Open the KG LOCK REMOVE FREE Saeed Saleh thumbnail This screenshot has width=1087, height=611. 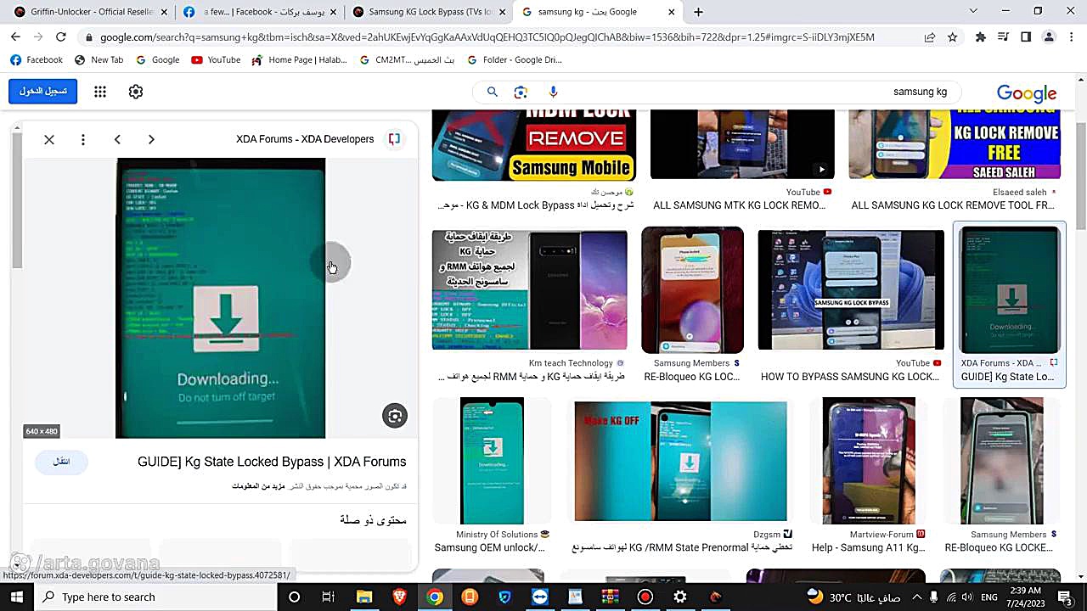click(955, 144)
